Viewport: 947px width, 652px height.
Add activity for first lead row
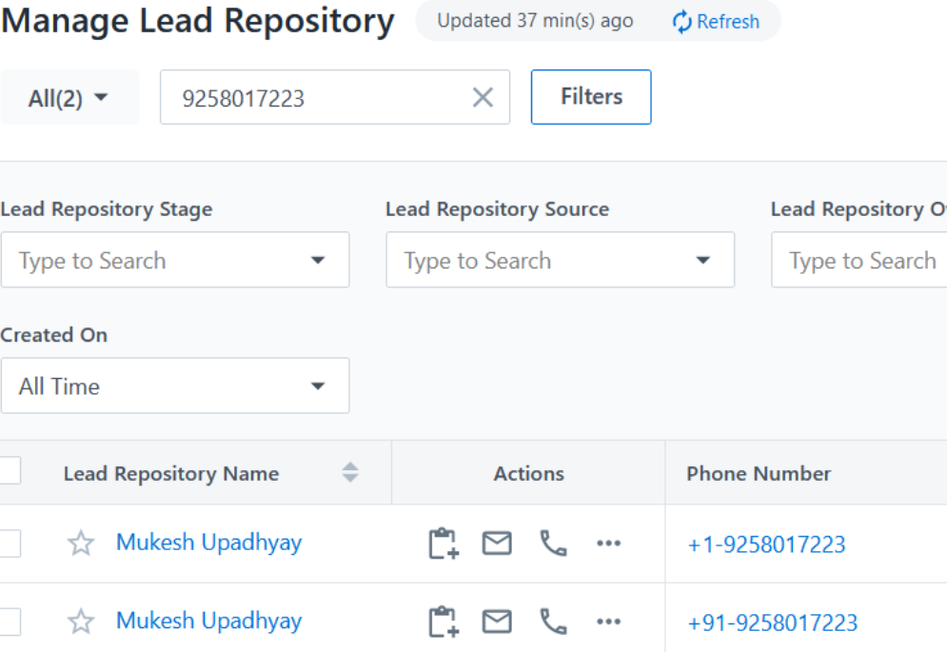(x=443, y=543)
